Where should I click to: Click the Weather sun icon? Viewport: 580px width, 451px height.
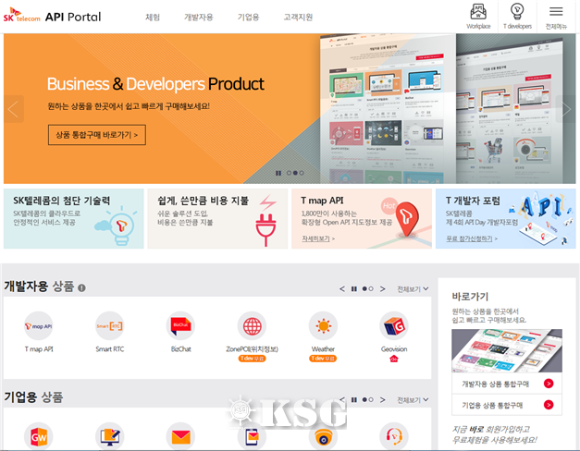click(323, 326)
